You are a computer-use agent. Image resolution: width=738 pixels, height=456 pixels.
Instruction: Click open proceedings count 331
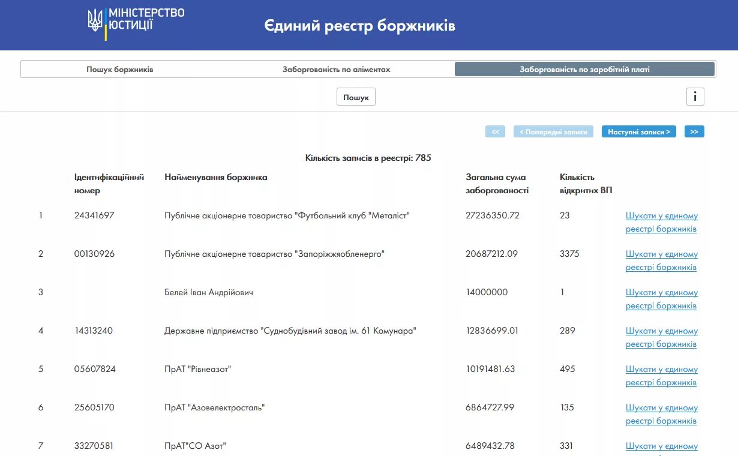pos(566,446)
